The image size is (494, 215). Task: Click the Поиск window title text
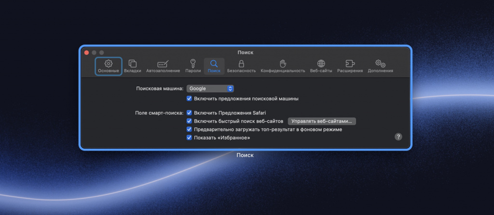pyautogui.click(x=246, y=52)
